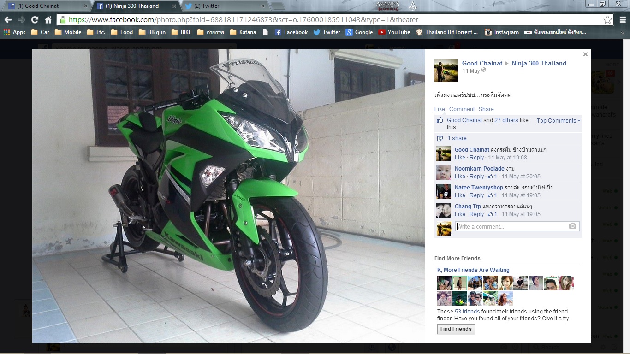Image resolution: width=630 pixels, height=354 pixels.
Task: Click Comment link under the post
Action: tap(462, 109)
